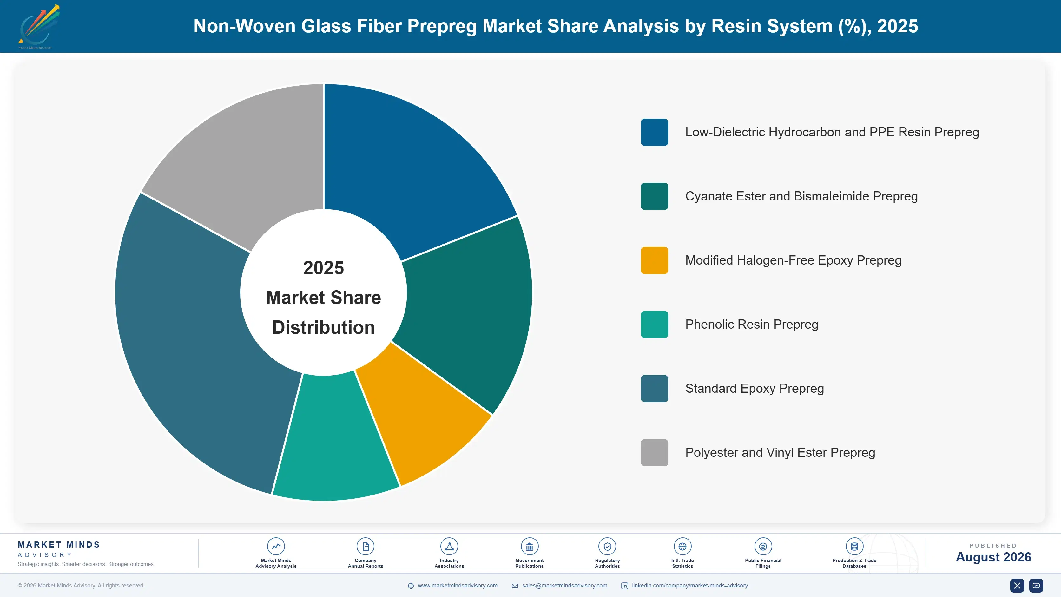Click the envelope icon beside sales email

coord(515,586)
